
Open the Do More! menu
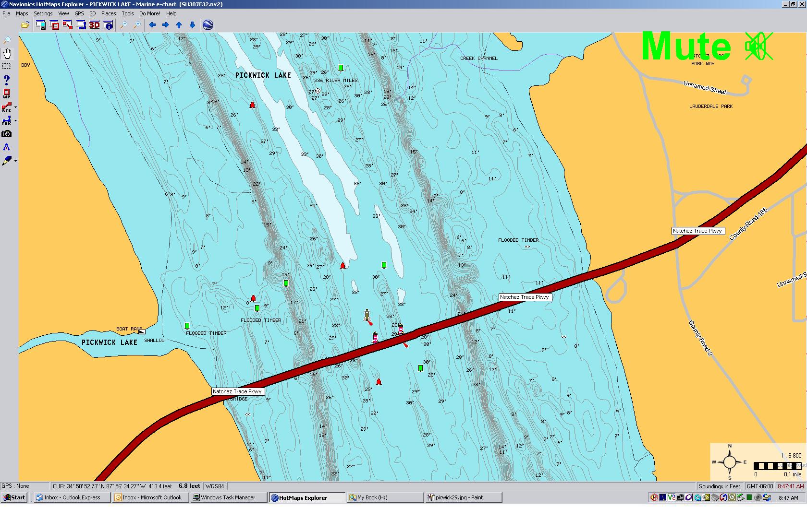point(149,13)
